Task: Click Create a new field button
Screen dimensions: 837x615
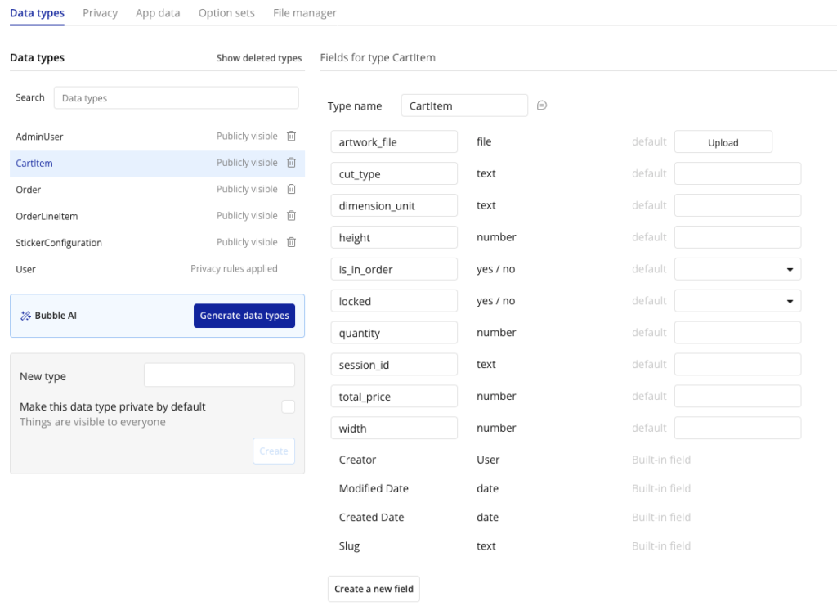Action: pyautogui.click(x=374, y=589)
